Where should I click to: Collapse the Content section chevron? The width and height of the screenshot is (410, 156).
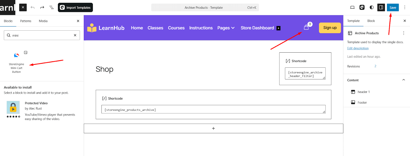(404, 80)
